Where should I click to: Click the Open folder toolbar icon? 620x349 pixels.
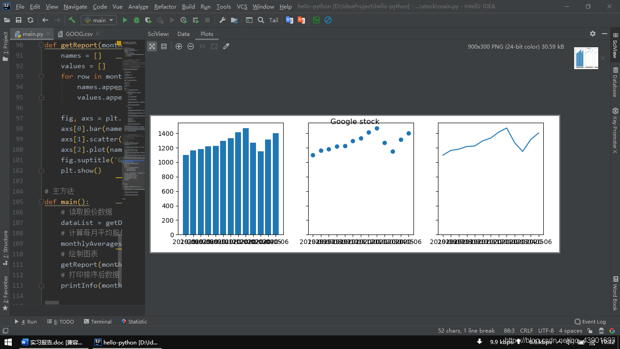pos(7,20)
